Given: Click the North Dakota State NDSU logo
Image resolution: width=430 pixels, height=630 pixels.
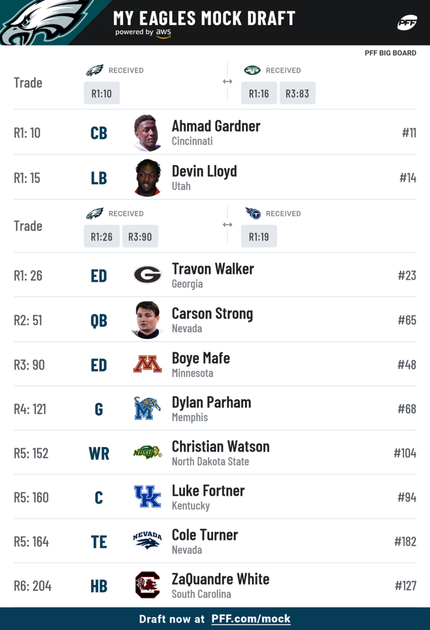Looking at the screenshot, I should (147, 453).
